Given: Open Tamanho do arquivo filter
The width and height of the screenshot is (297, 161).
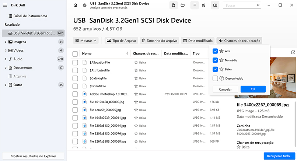Looking at the screenshot, I should [x=160, y=41].
